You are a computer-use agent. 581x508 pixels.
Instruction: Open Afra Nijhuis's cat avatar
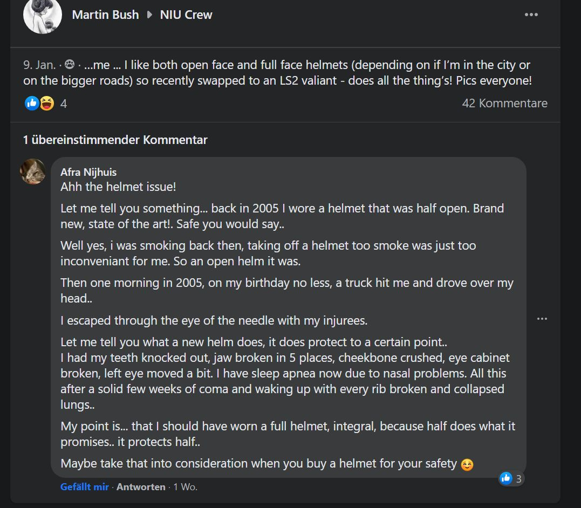click(x=33, y=171)
